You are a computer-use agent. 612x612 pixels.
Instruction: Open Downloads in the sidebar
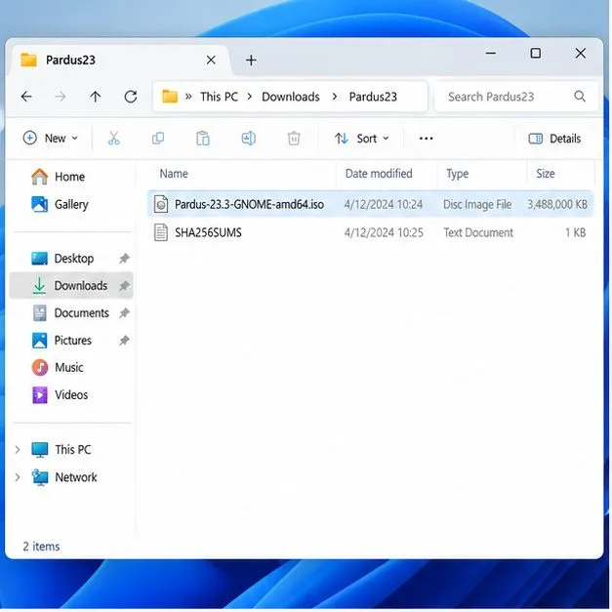click(69, 286)
